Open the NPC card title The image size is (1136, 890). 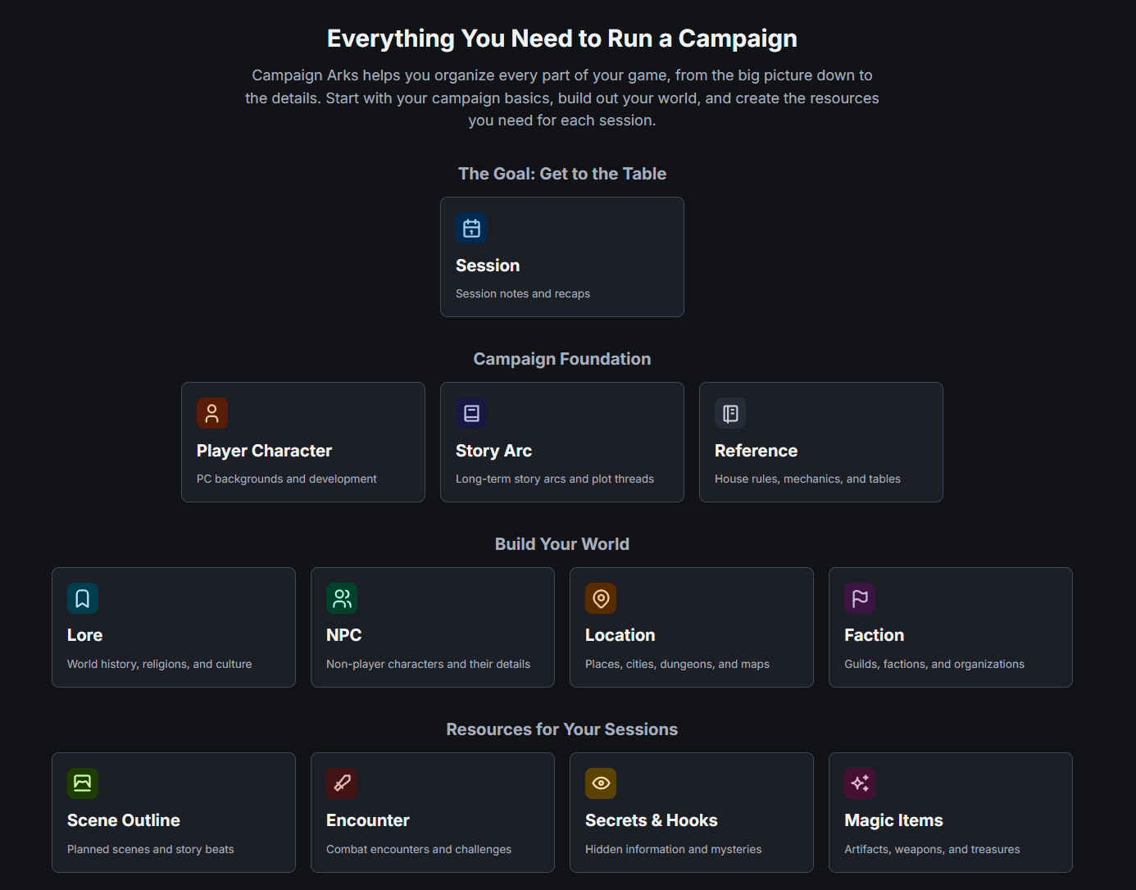(x=343, y=635)
